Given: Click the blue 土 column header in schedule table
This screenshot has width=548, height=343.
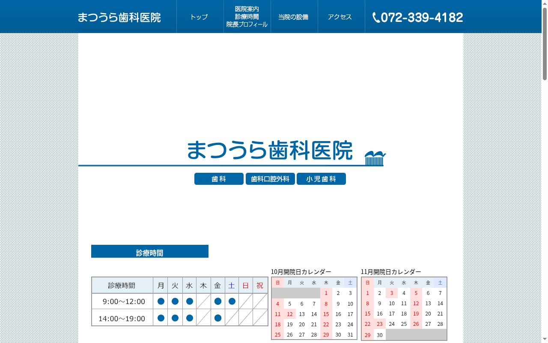Looking at the screenshot, I should point(232,285).
